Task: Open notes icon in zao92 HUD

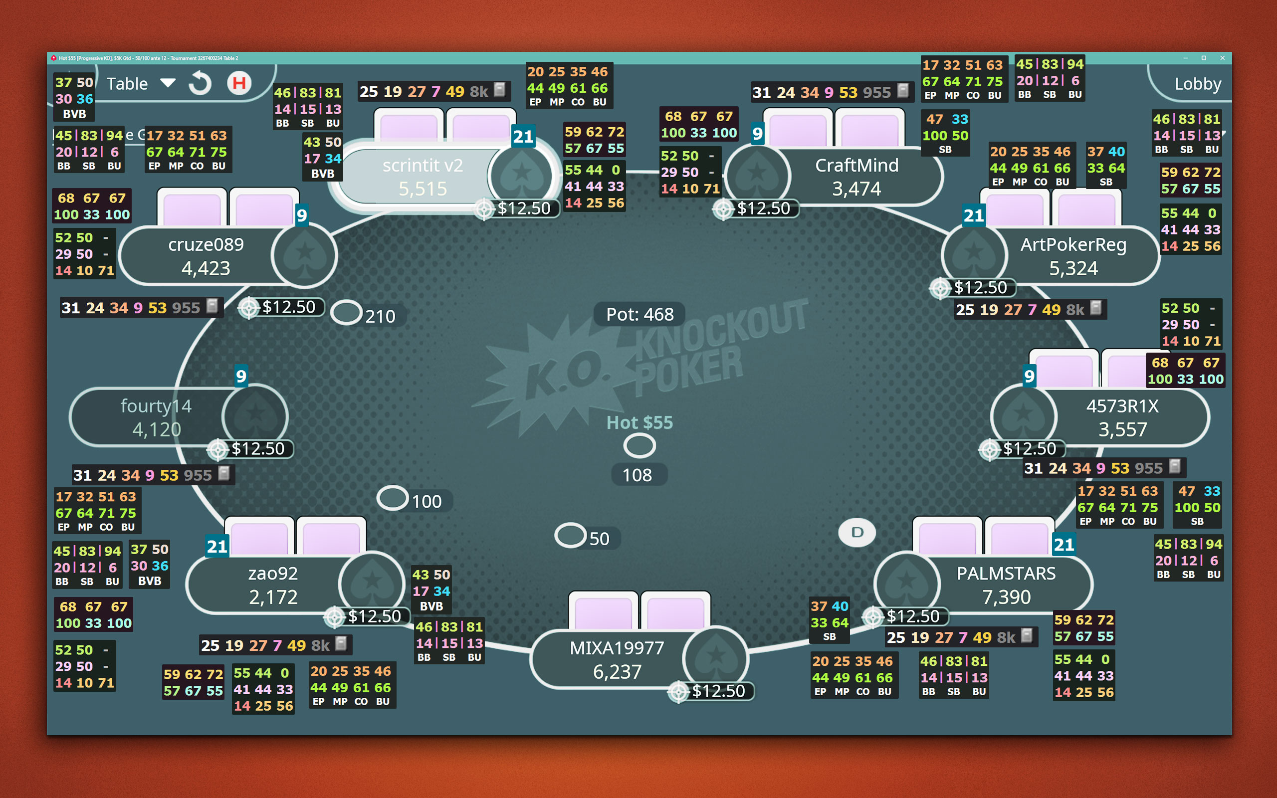Action: point(341,643)
